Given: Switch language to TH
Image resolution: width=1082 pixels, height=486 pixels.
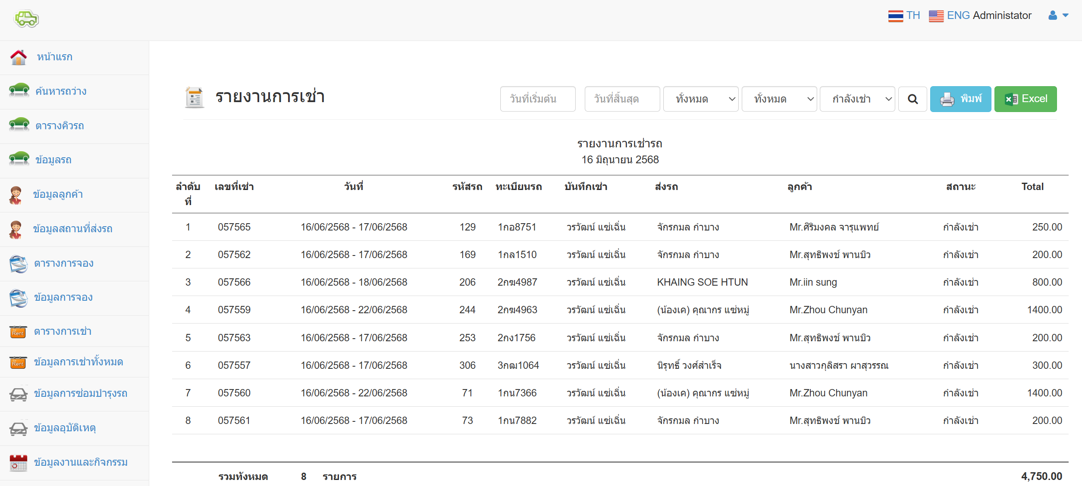Looking at the screenshot, I should tap(913, 16).
